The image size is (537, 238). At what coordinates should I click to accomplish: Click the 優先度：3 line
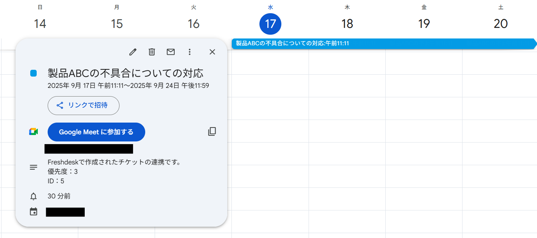pos(63,172)
